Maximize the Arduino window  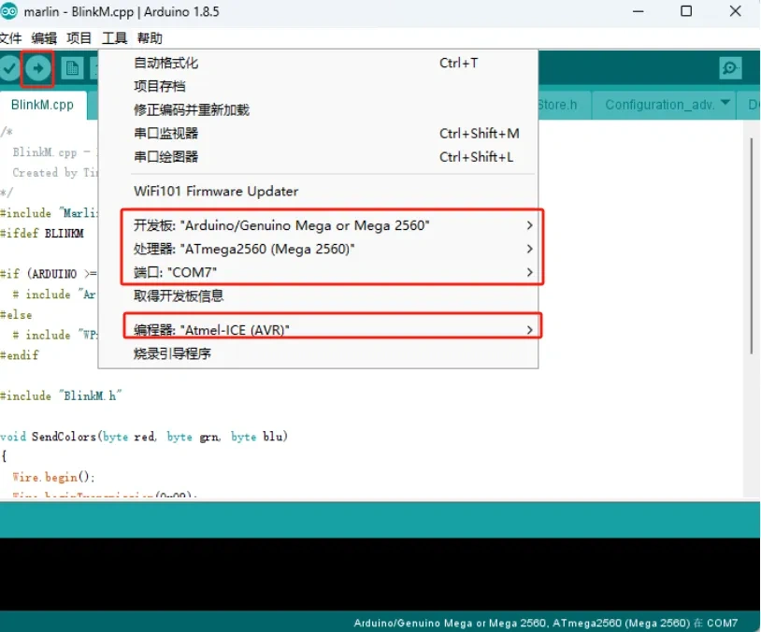(x=686, y=11)
